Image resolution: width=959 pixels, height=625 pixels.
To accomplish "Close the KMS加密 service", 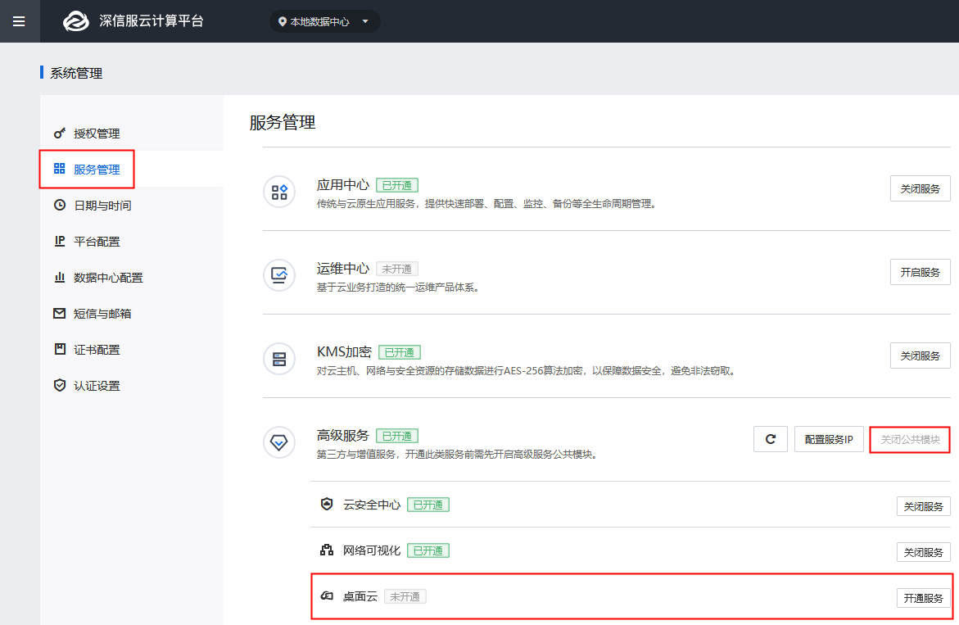I will point(920,356).
